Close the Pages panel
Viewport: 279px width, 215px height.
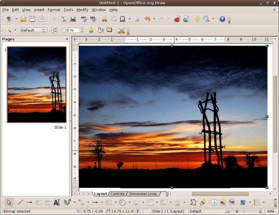pos(67,39)
